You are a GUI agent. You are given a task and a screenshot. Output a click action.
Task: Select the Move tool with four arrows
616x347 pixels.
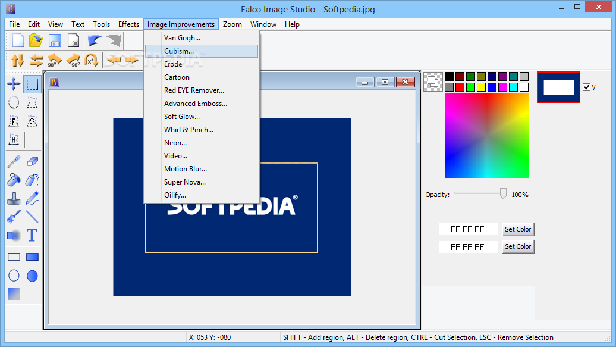[x=14, y=84]
